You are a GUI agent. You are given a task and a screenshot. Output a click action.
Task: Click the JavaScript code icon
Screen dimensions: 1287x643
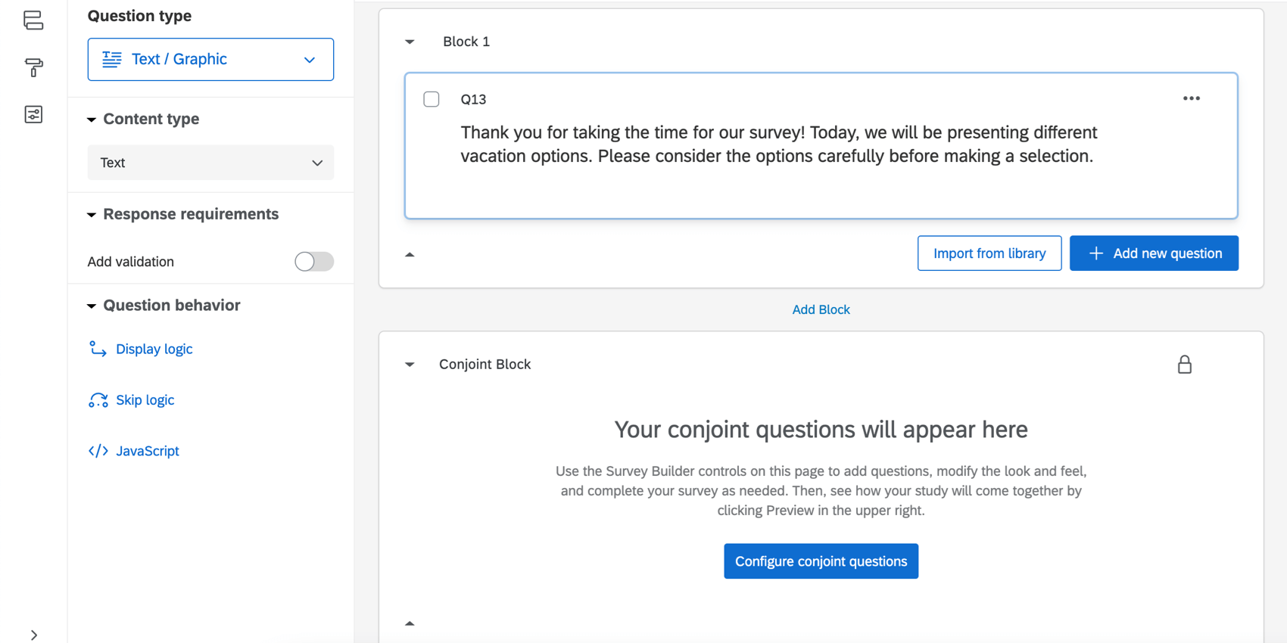(98, 451)
